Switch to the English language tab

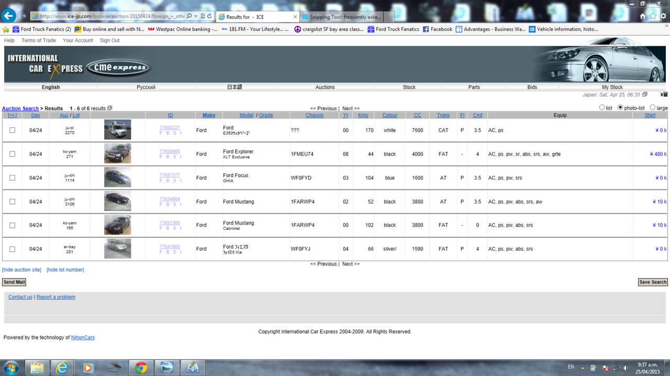click(x=51, y=87)
